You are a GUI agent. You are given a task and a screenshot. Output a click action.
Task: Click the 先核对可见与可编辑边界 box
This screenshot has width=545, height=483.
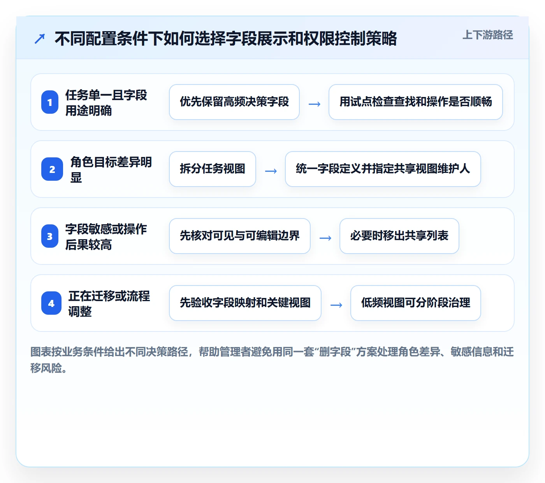pos(240,236)
